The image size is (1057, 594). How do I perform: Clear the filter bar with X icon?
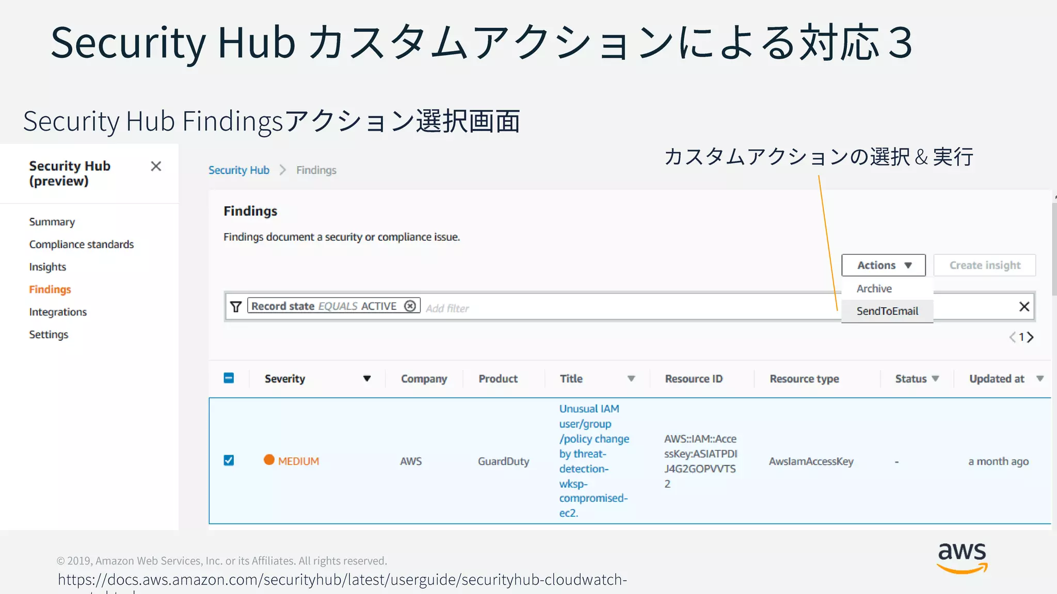click(1024, 307)
